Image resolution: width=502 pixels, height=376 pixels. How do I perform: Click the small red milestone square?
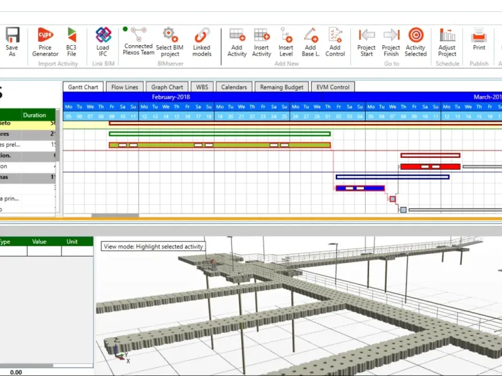393,199
